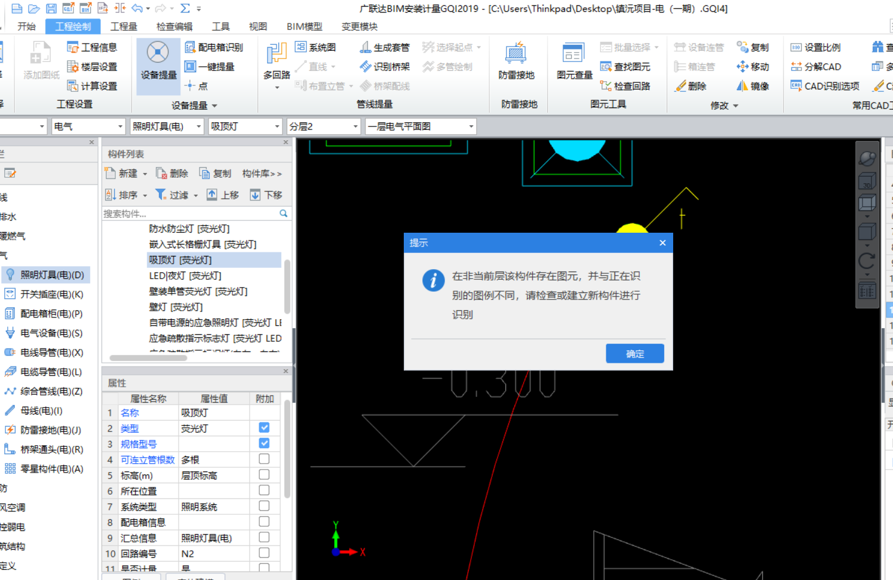Click 确定 in the prompt dialog
Screen dimensions: 893x580
[x=634, y=353]
